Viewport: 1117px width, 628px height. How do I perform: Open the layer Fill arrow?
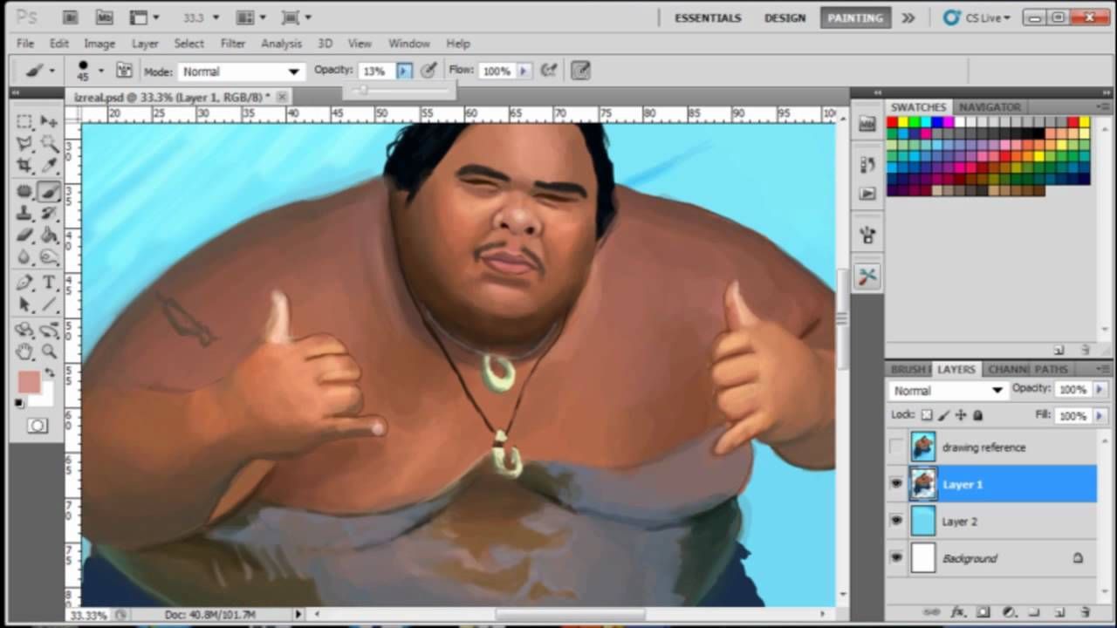[x=1099, y=416]
